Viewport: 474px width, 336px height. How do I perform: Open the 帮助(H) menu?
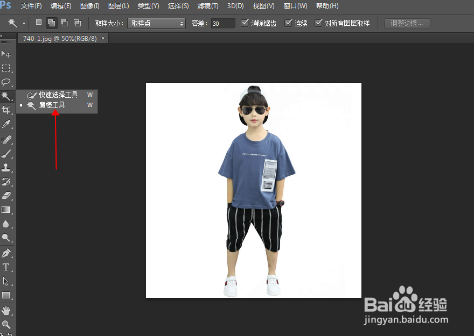[x=327, y=6]
